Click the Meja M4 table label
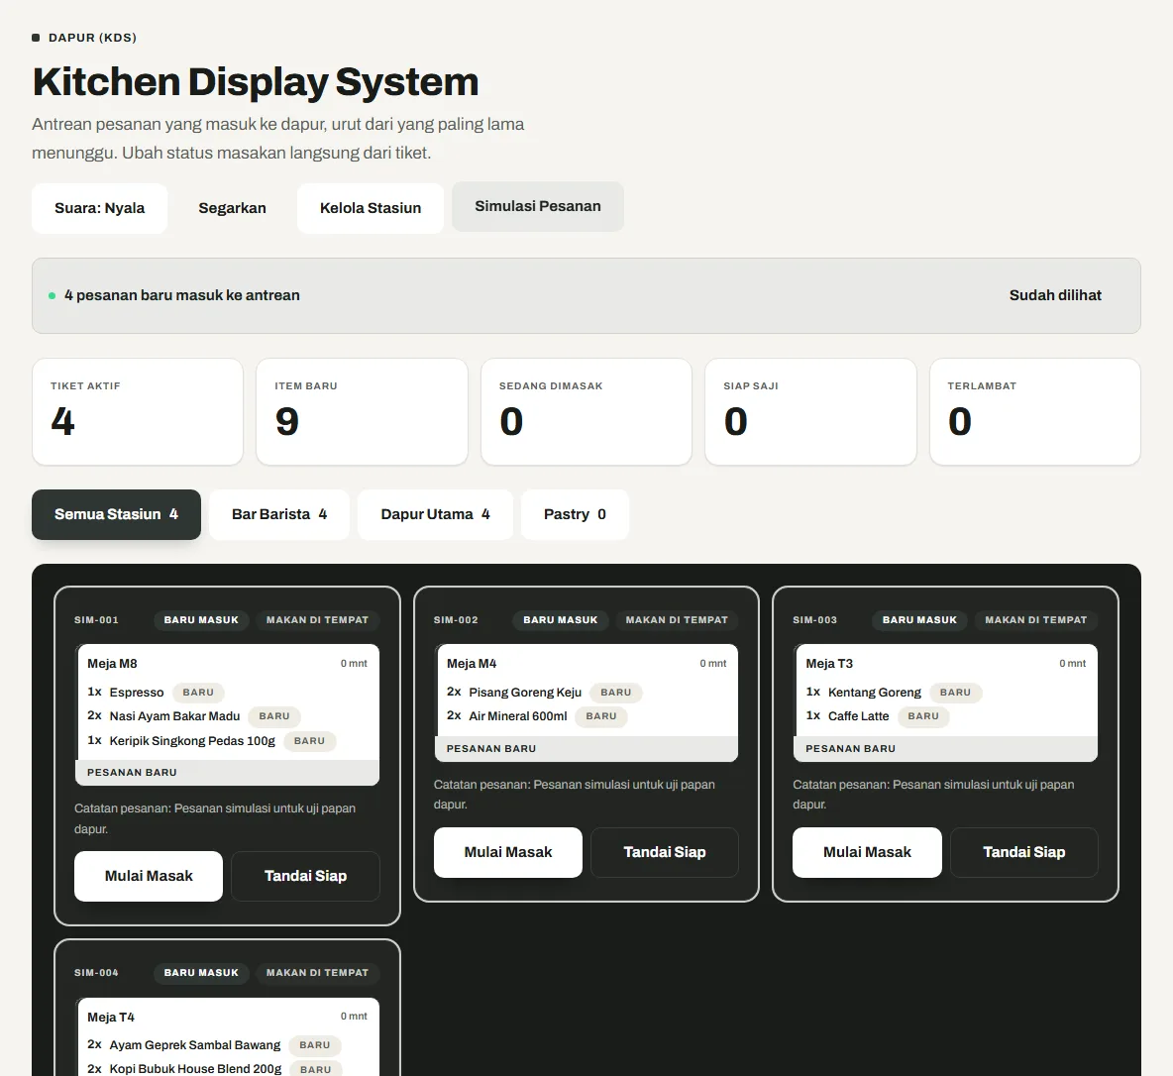Viewport: 1173px width, 1076px height. (x=472, y=664)
